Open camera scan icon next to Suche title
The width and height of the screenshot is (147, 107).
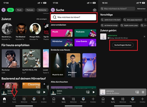click(95, 10)
